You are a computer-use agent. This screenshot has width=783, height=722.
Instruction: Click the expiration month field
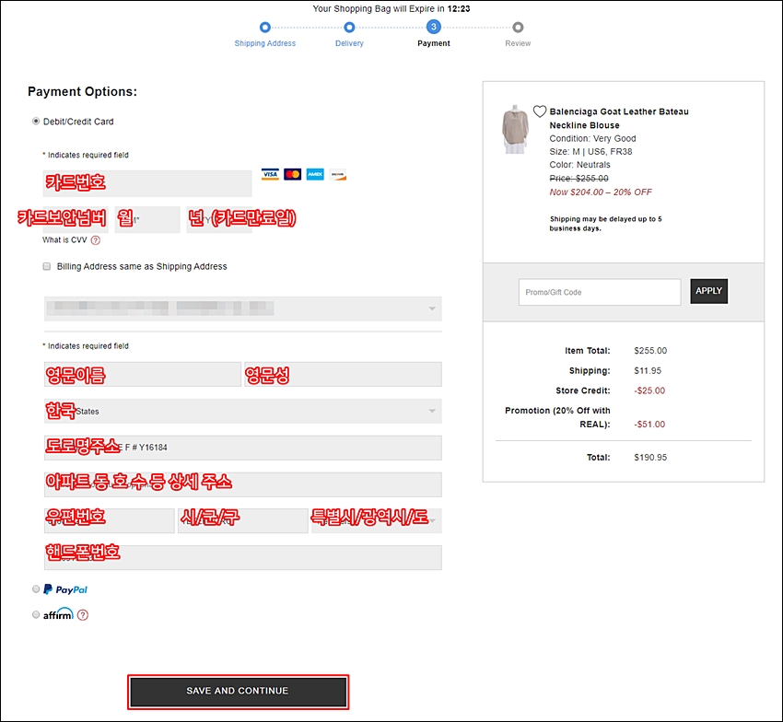pos(147,220)
